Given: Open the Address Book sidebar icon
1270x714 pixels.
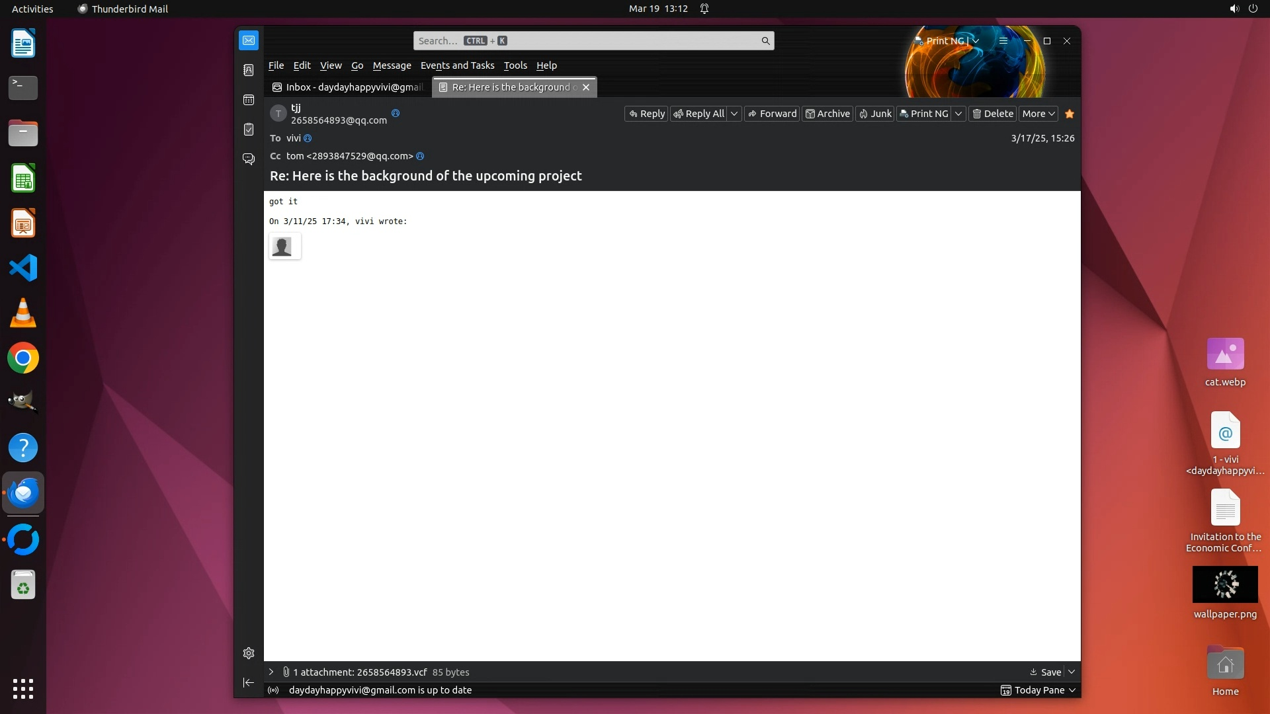Looking at the screenshot, I should (249, 70).
